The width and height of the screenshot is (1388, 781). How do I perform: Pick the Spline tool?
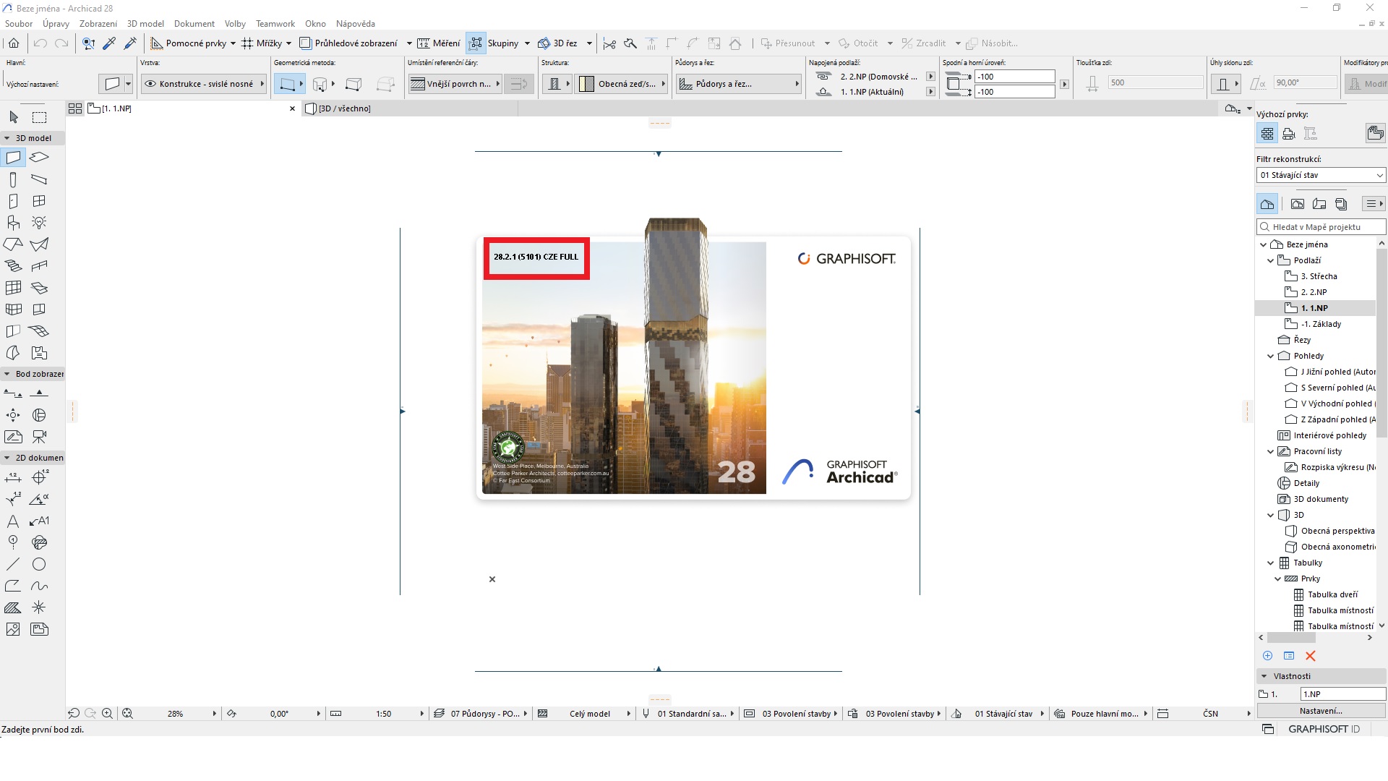(x=39, y=586)
